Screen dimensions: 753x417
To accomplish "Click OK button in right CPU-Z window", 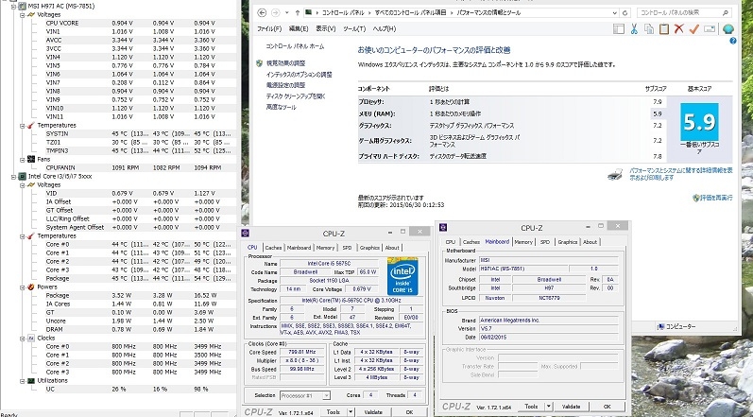I will tap(607, 405).
